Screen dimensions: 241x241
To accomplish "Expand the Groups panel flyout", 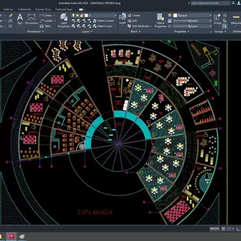I will coord(220,32).
